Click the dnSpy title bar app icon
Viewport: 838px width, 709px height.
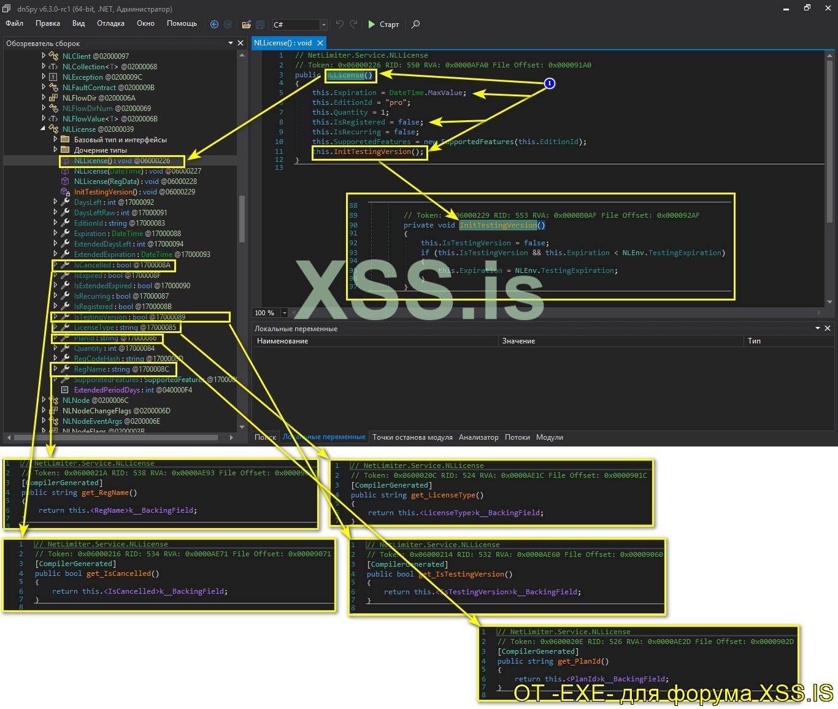tap(7, 9)
